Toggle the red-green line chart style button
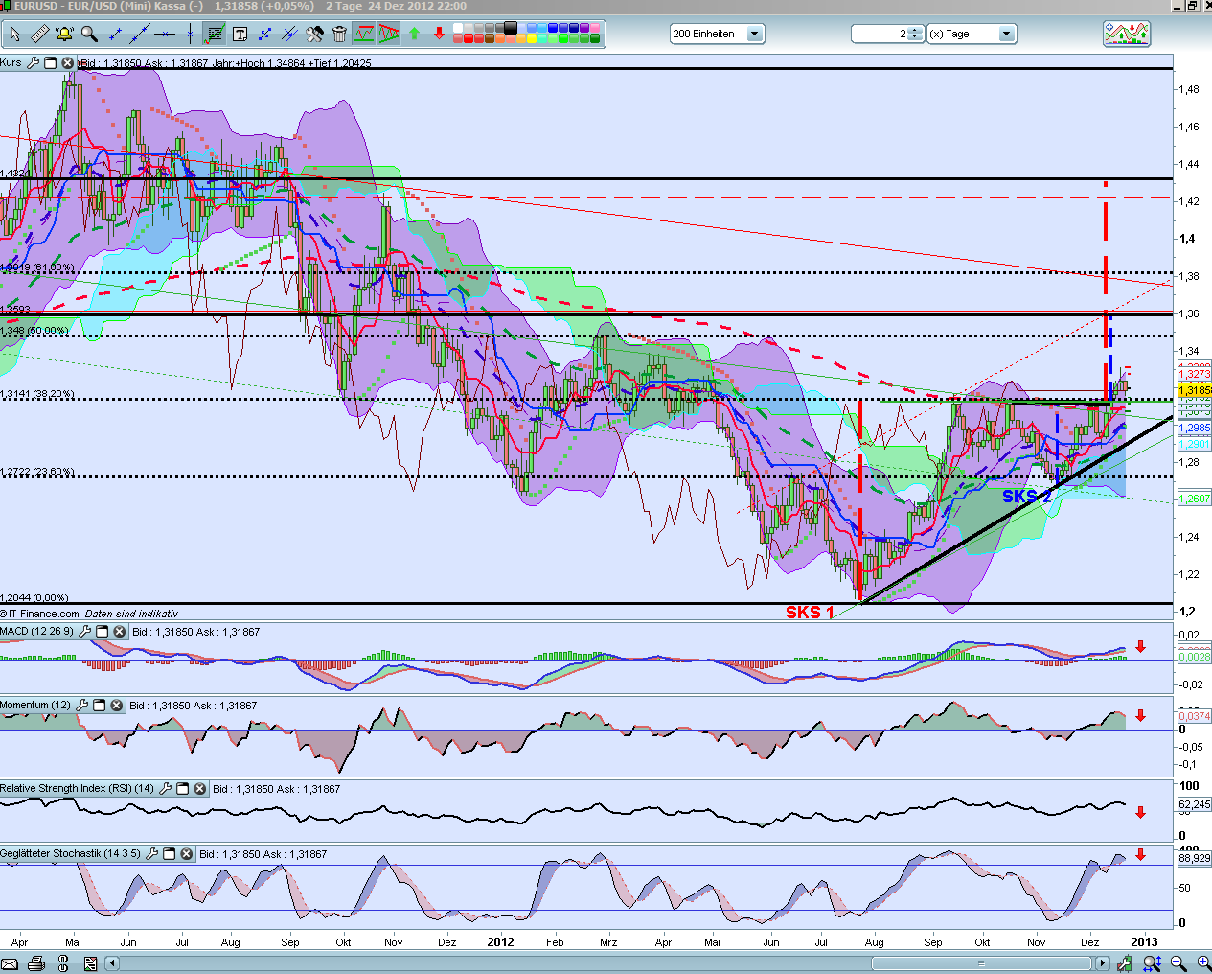This screenshot has width=1212, height=974. click(x=364, y=34)
